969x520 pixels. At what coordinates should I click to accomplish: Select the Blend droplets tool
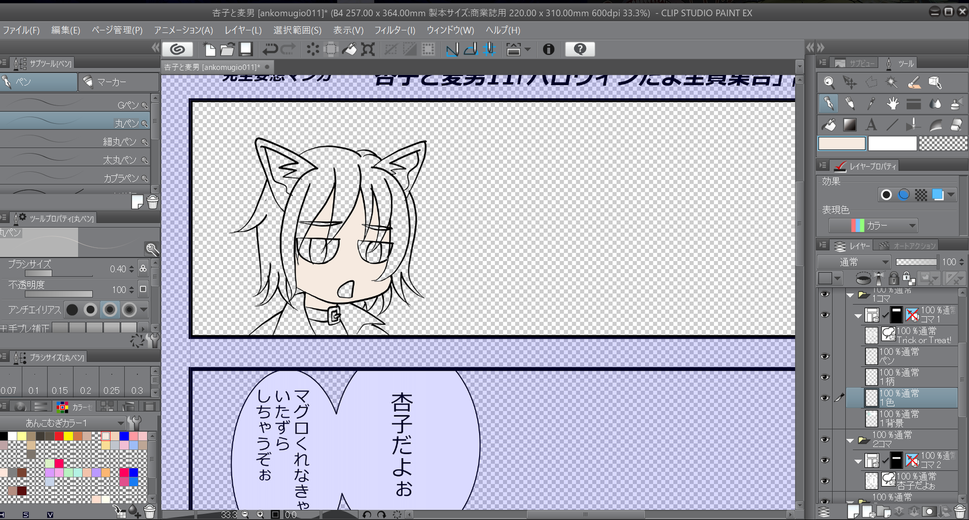[934, 104]
